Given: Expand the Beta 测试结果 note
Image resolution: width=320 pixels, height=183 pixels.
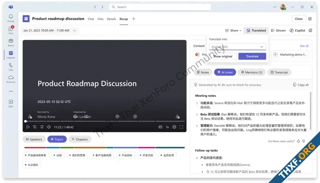Looking at the screenshot, I should point(197,114).
